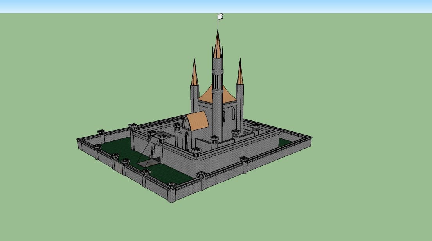Click the white flag atop the central tower
This screenshot has width=432, height=241.
[x=220, y=16]
